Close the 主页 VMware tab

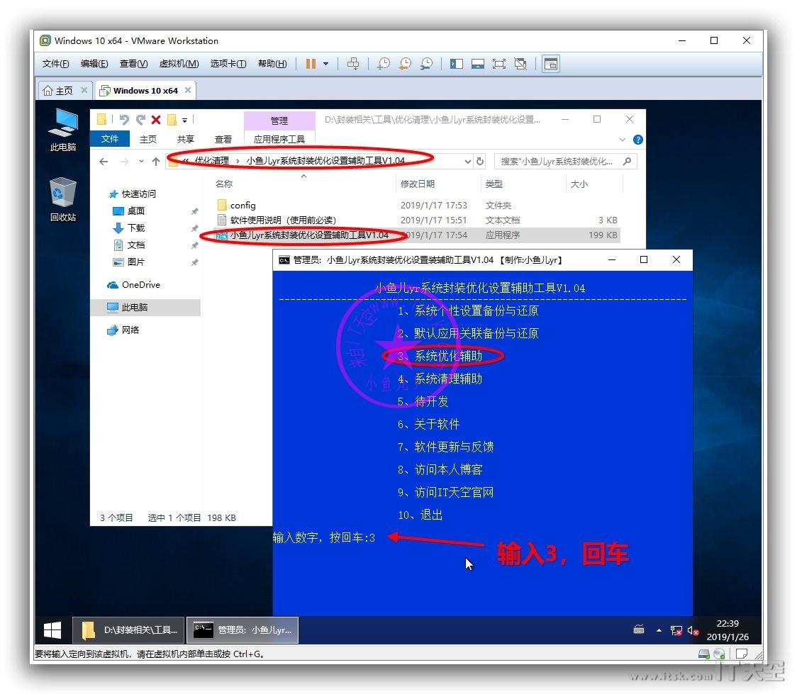(x=84, y=90)
